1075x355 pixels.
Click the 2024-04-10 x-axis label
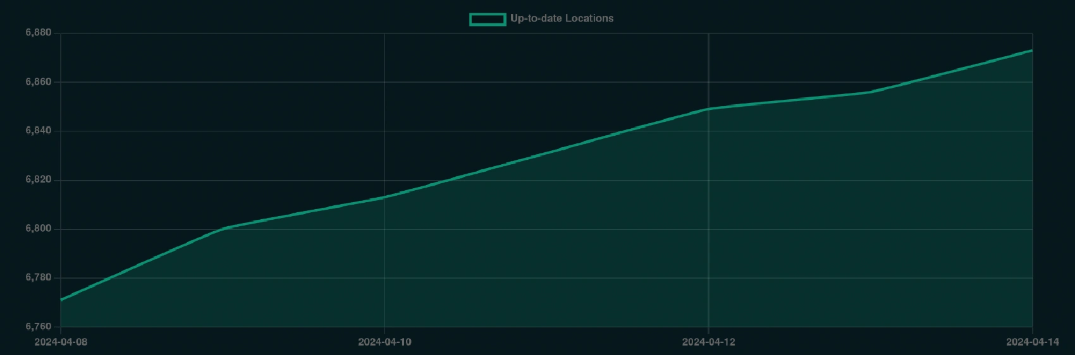(x=384, y=342)
